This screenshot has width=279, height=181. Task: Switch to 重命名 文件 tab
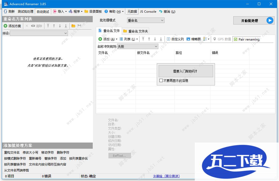point(109,31)
